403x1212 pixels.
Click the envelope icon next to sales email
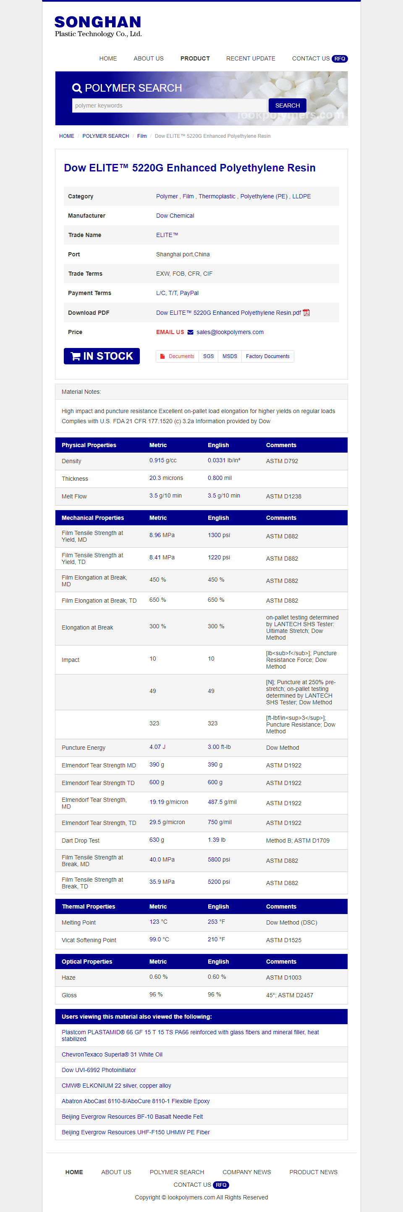[191, 332]
